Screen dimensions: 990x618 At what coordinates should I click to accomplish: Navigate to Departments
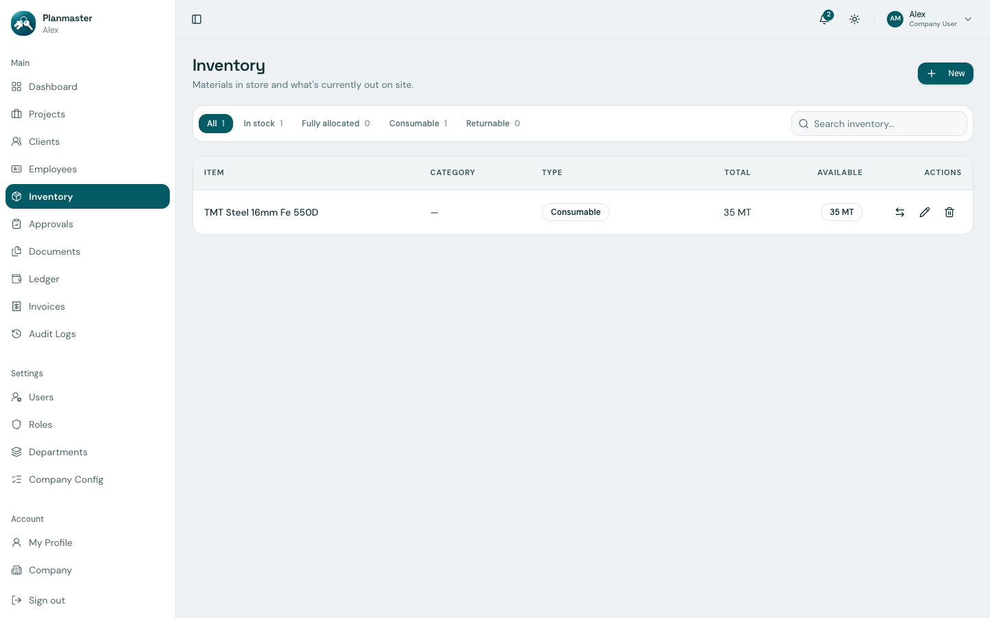pyautogui.click(x=87, y=452)
